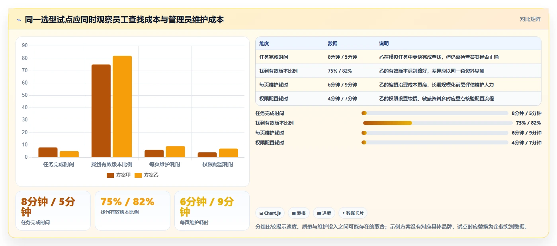Click the 任务完成时间 progress bar
The height and width of the screenshot is (246, 557).
(x=435, y=113)
